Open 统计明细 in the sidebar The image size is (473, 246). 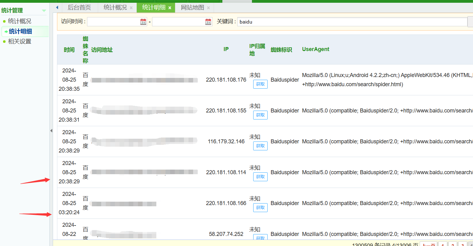tap(20, 31)
